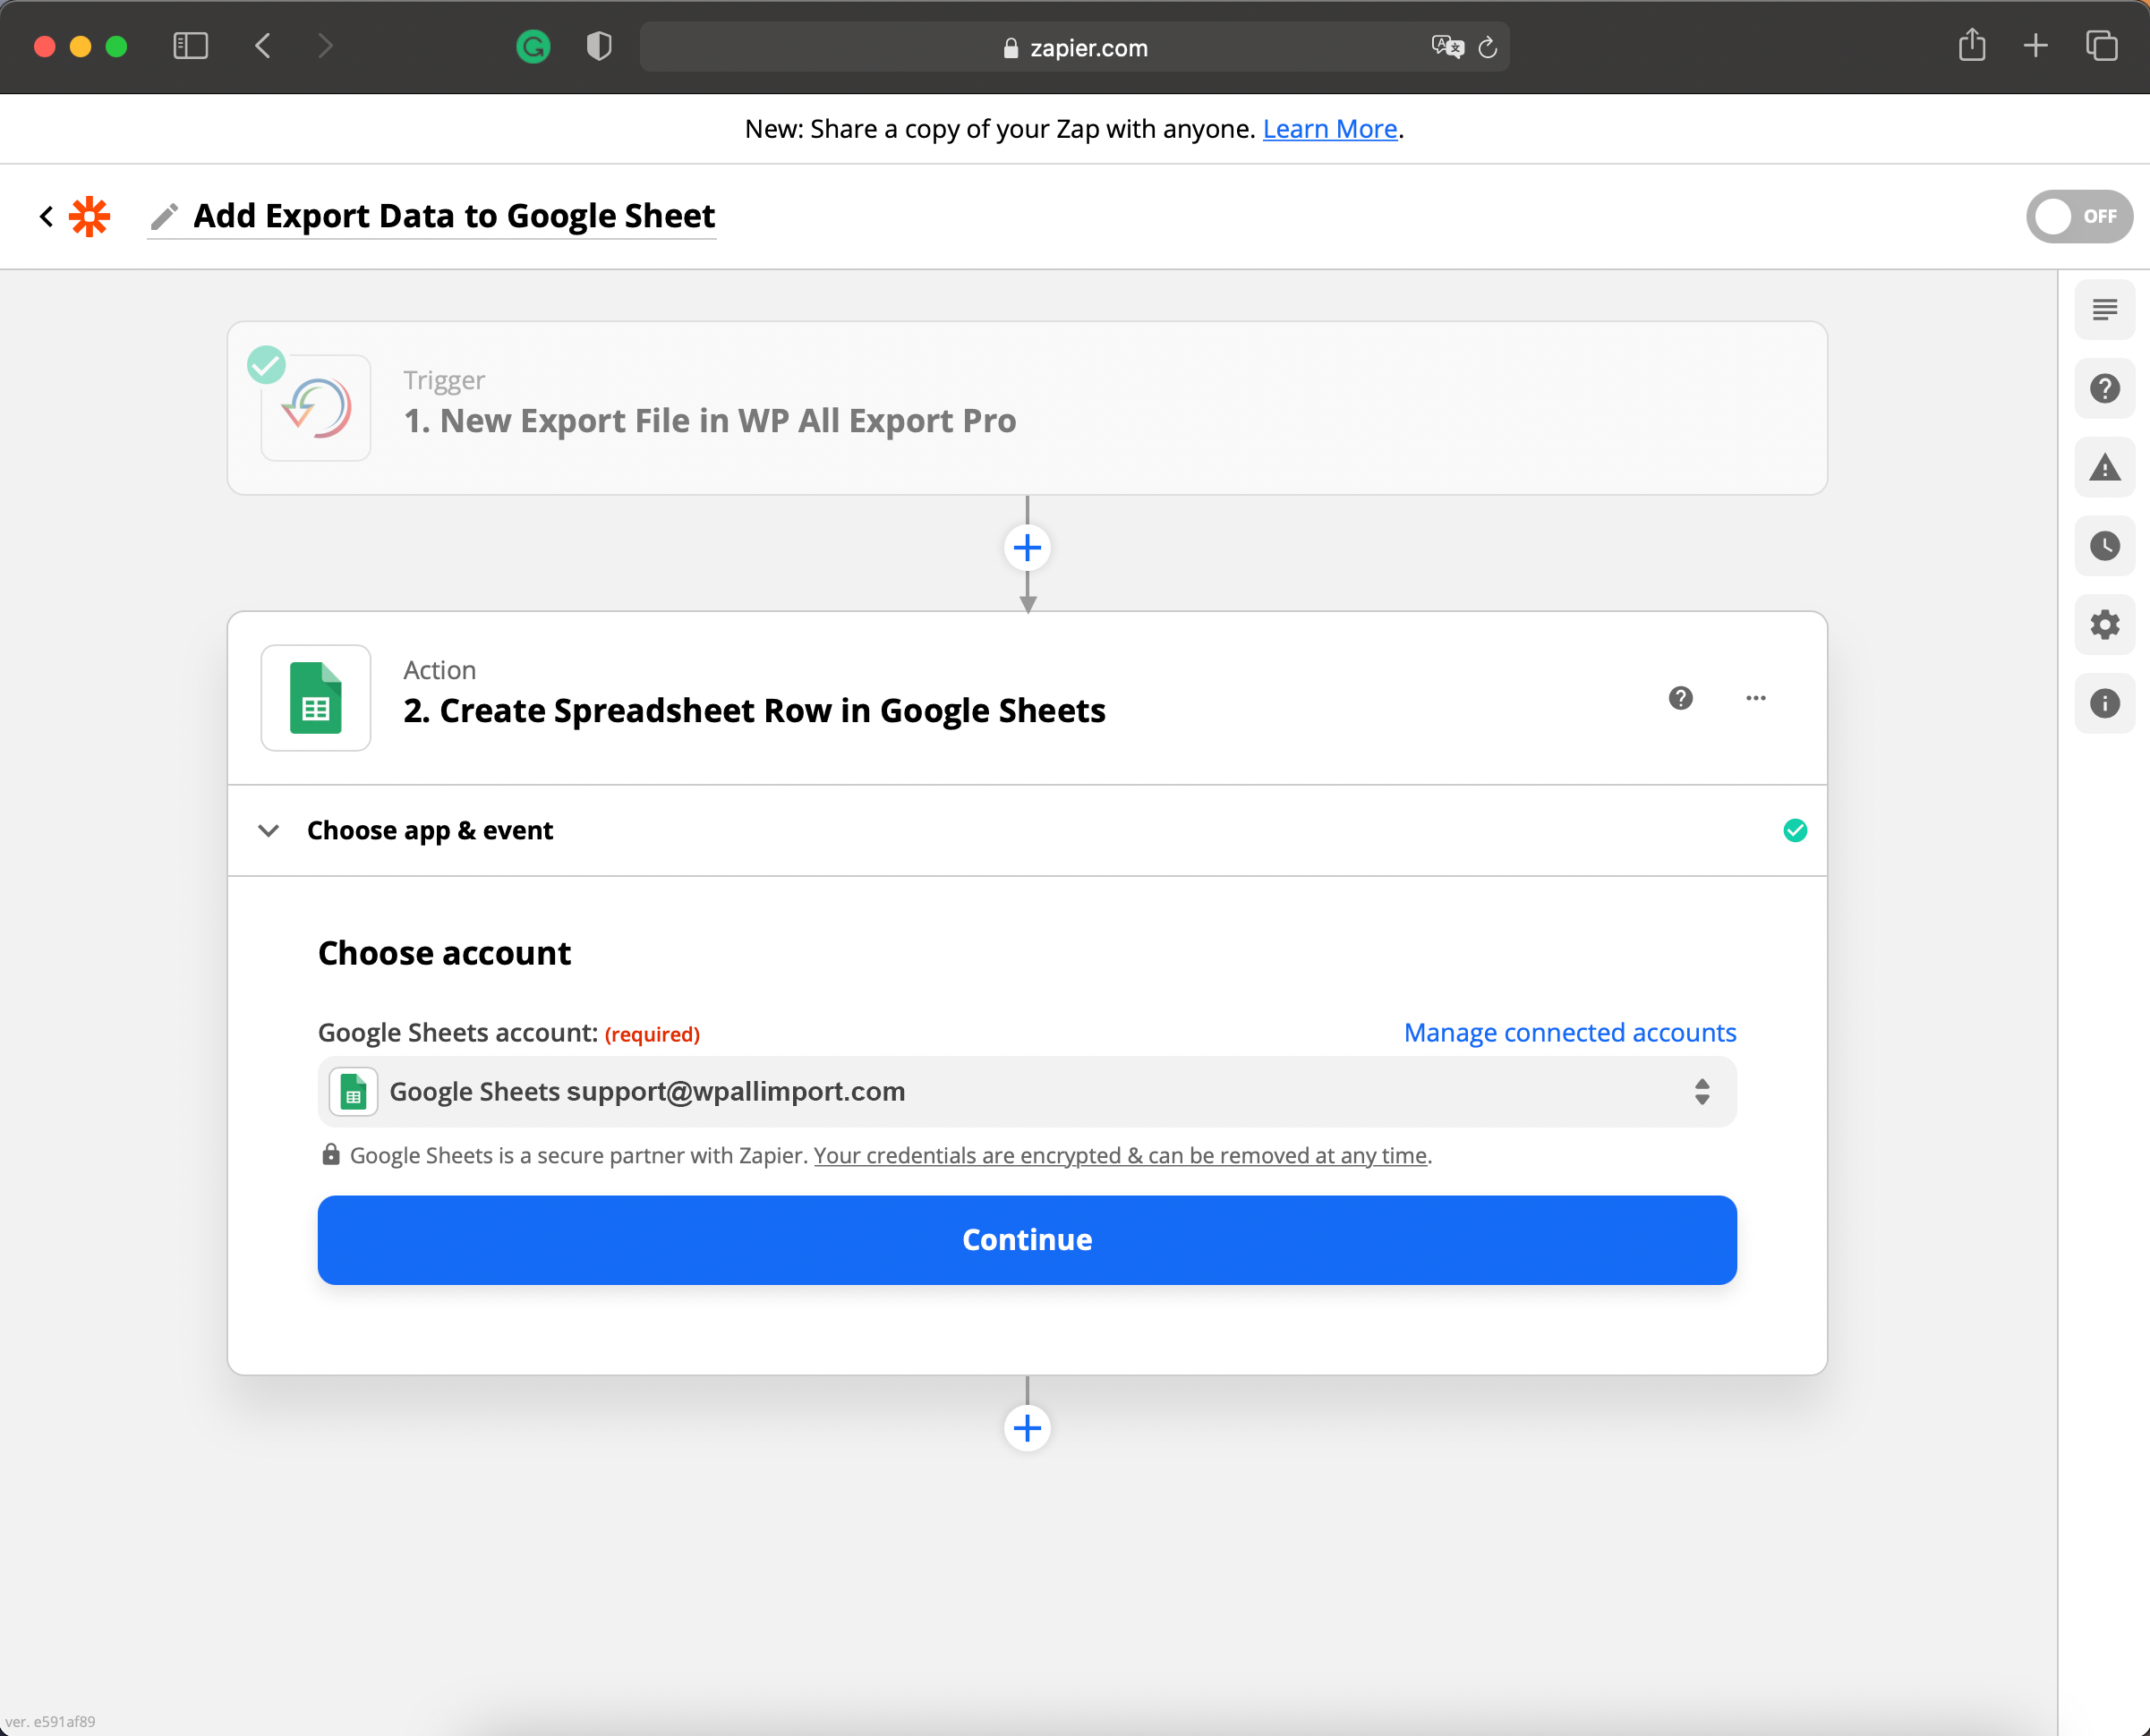Open the Zap settings gear icon

[2104, 625]
